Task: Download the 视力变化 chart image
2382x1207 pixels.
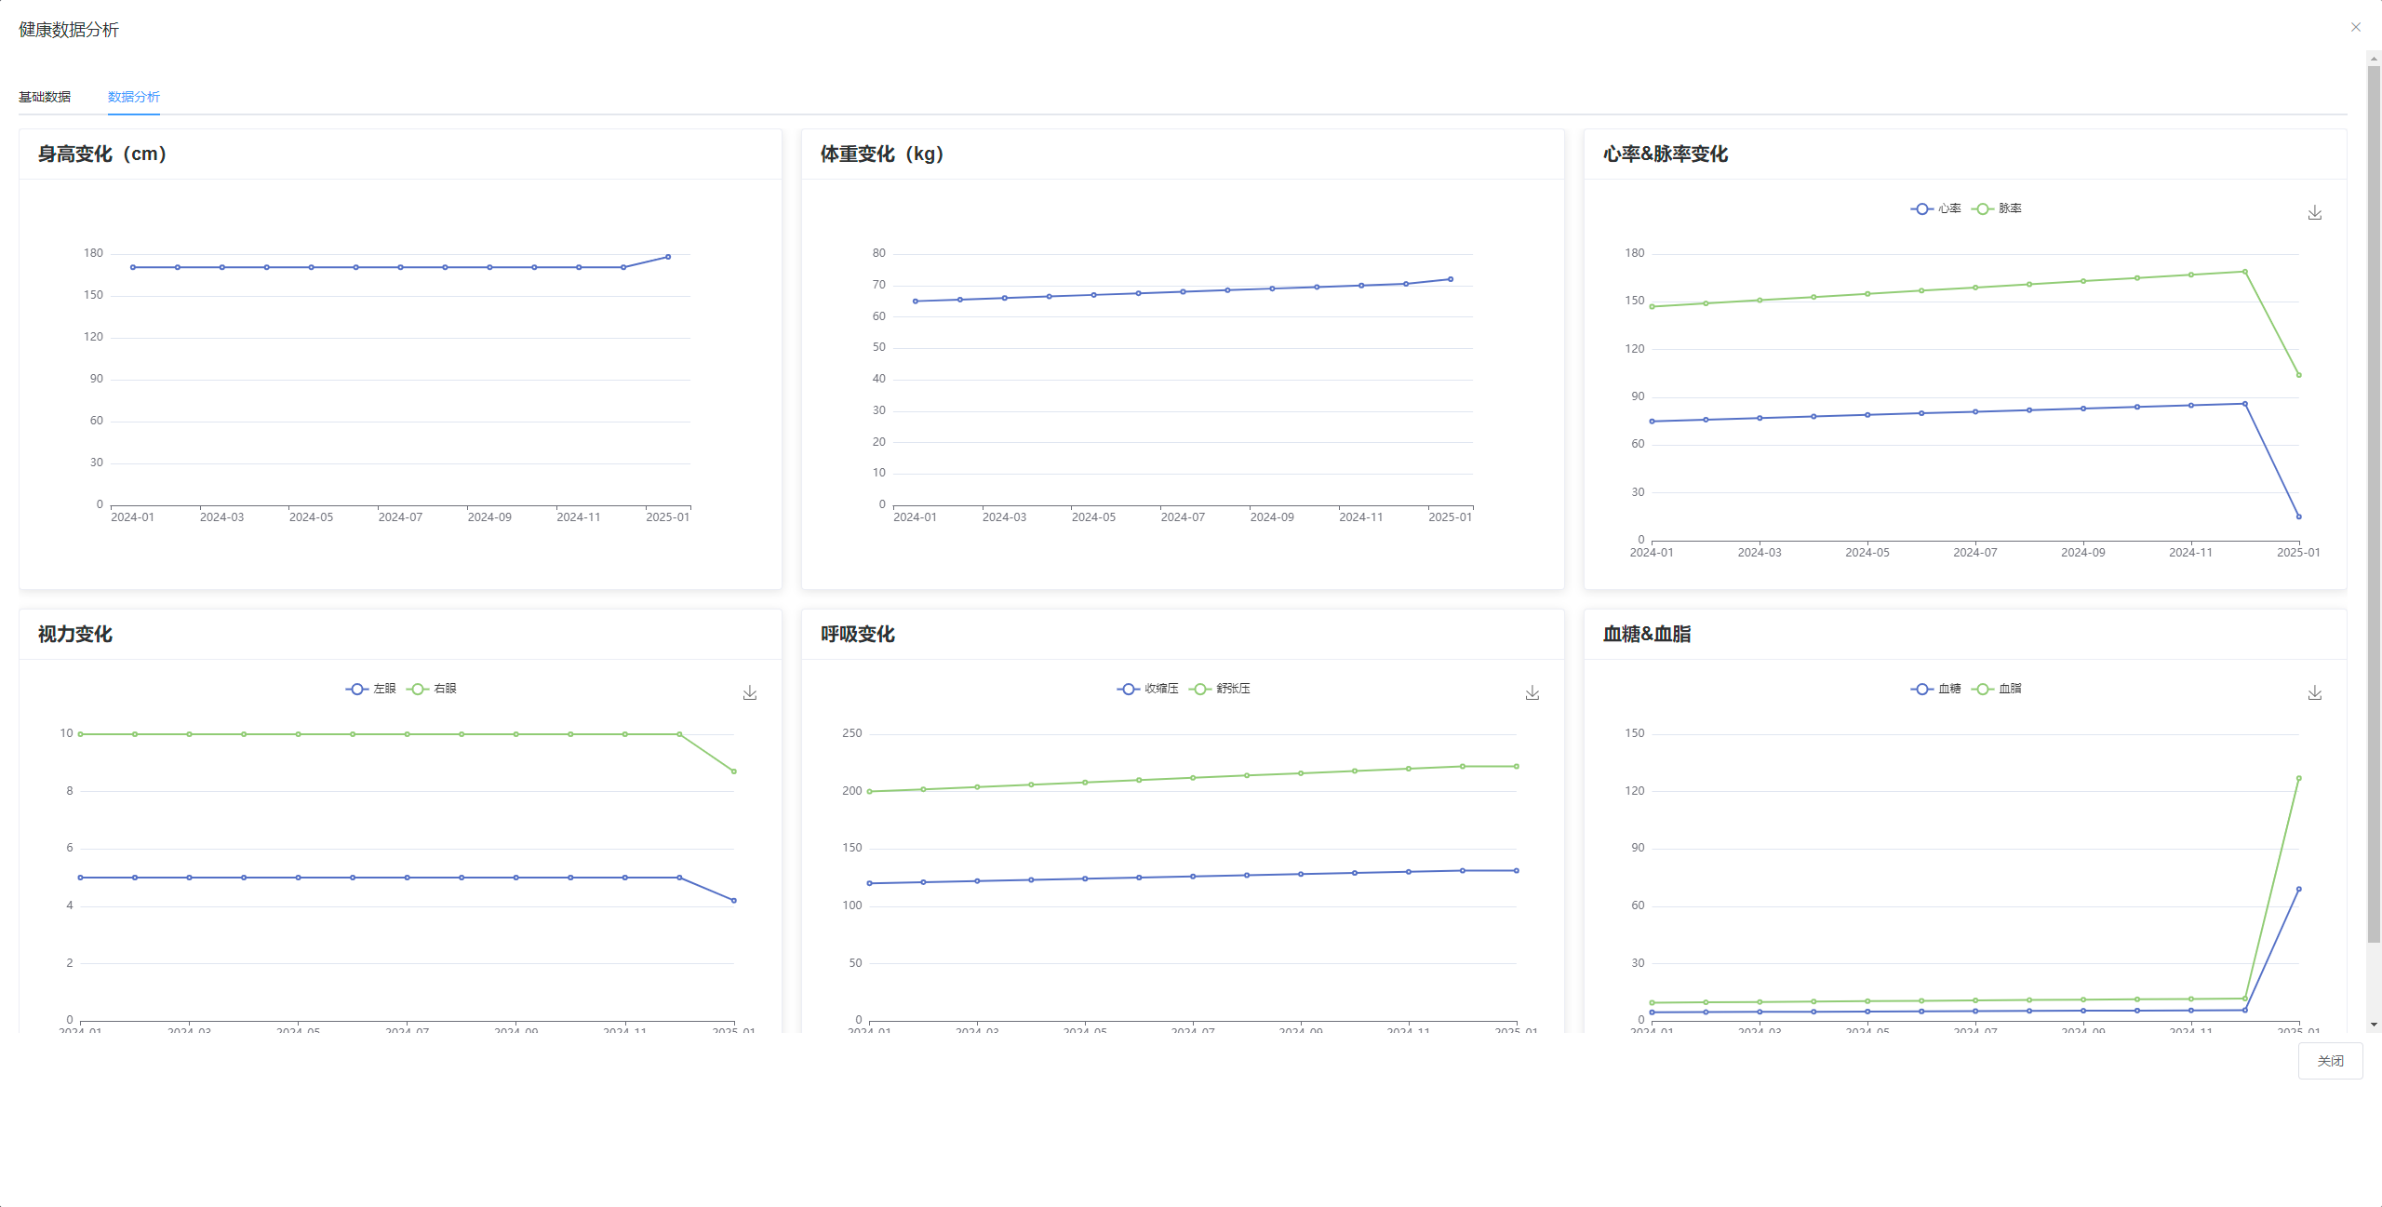Action: pyautogui.click(x=750, y=693)
